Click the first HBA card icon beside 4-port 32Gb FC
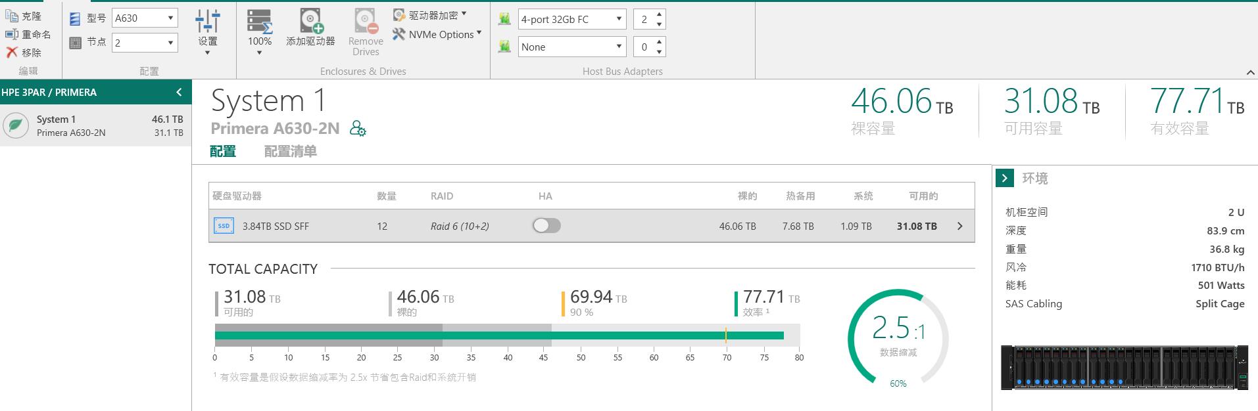The image size is (1258, 411). pyautogui.click(x=505, y=19)
